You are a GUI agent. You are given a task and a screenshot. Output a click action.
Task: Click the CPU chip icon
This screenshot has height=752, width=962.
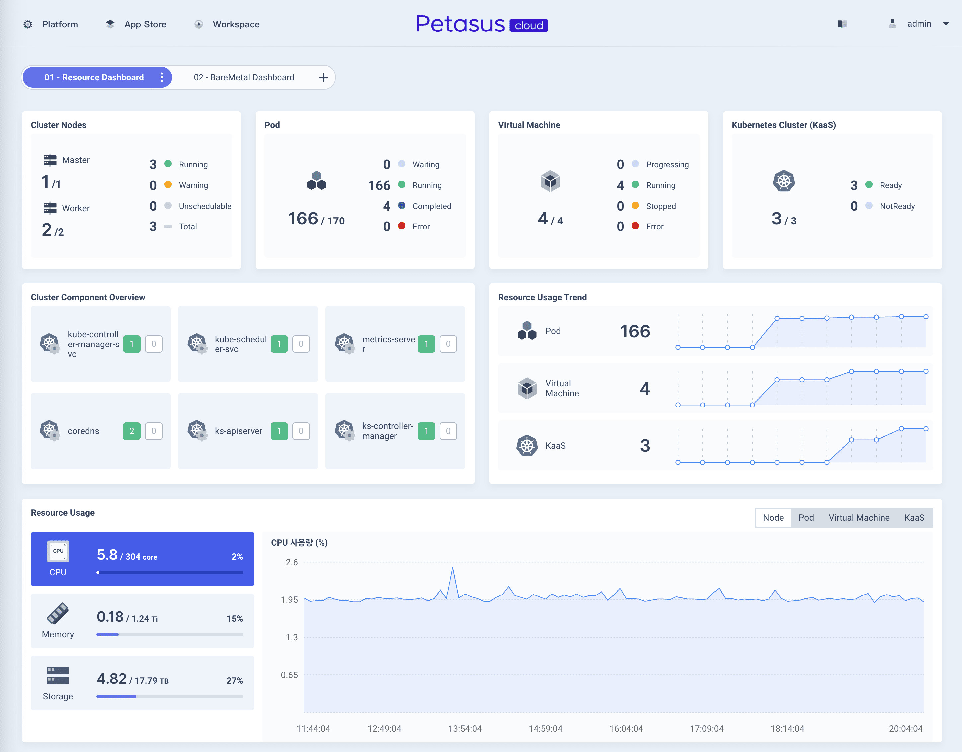[x=58, y=551]
